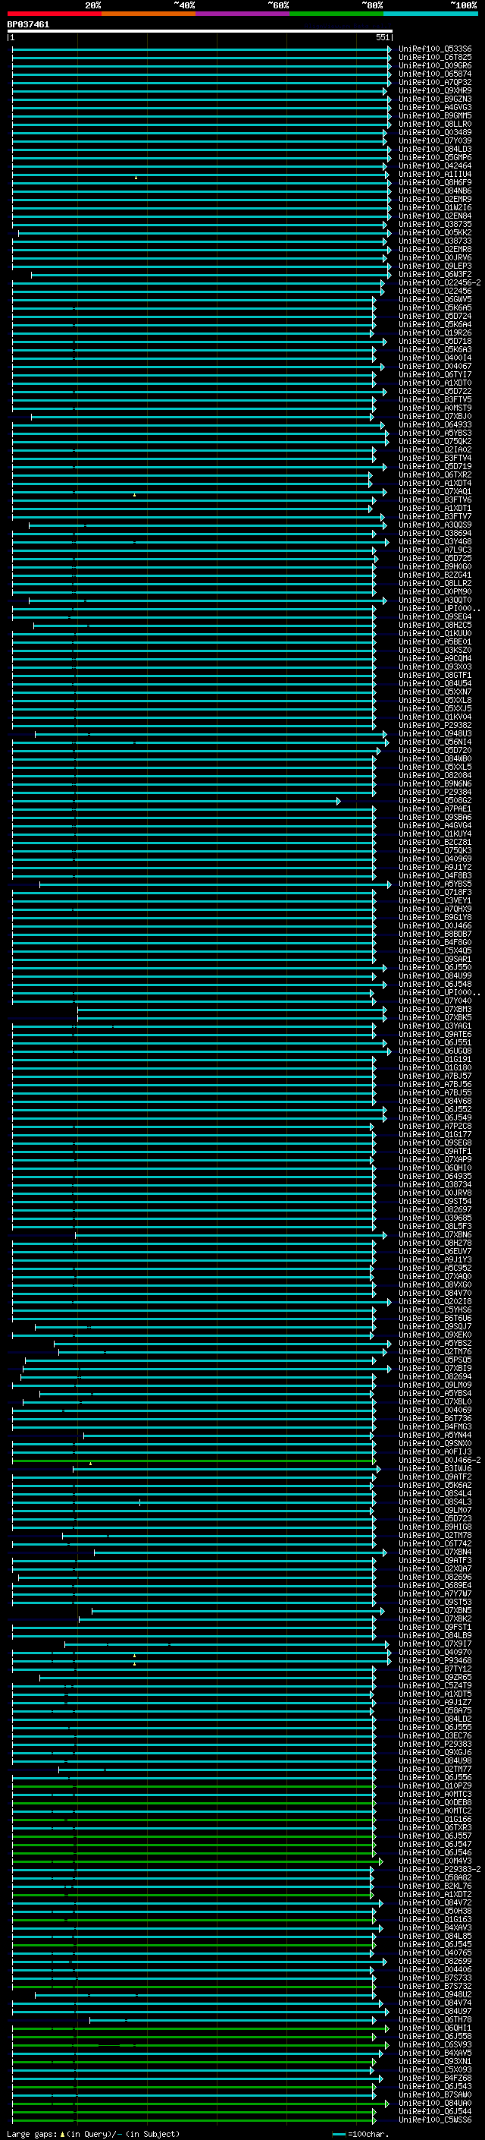
Task: Select hit label UniRef100_A9CQM4
Action: click(435, 659)
